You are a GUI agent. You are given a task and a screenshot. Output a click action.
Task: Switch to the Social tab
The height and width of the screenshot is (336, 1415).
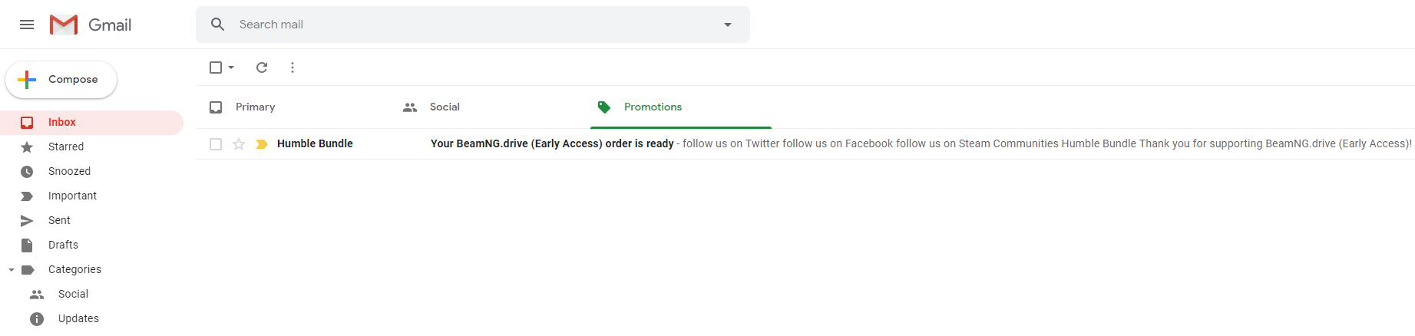click(444, 107)
